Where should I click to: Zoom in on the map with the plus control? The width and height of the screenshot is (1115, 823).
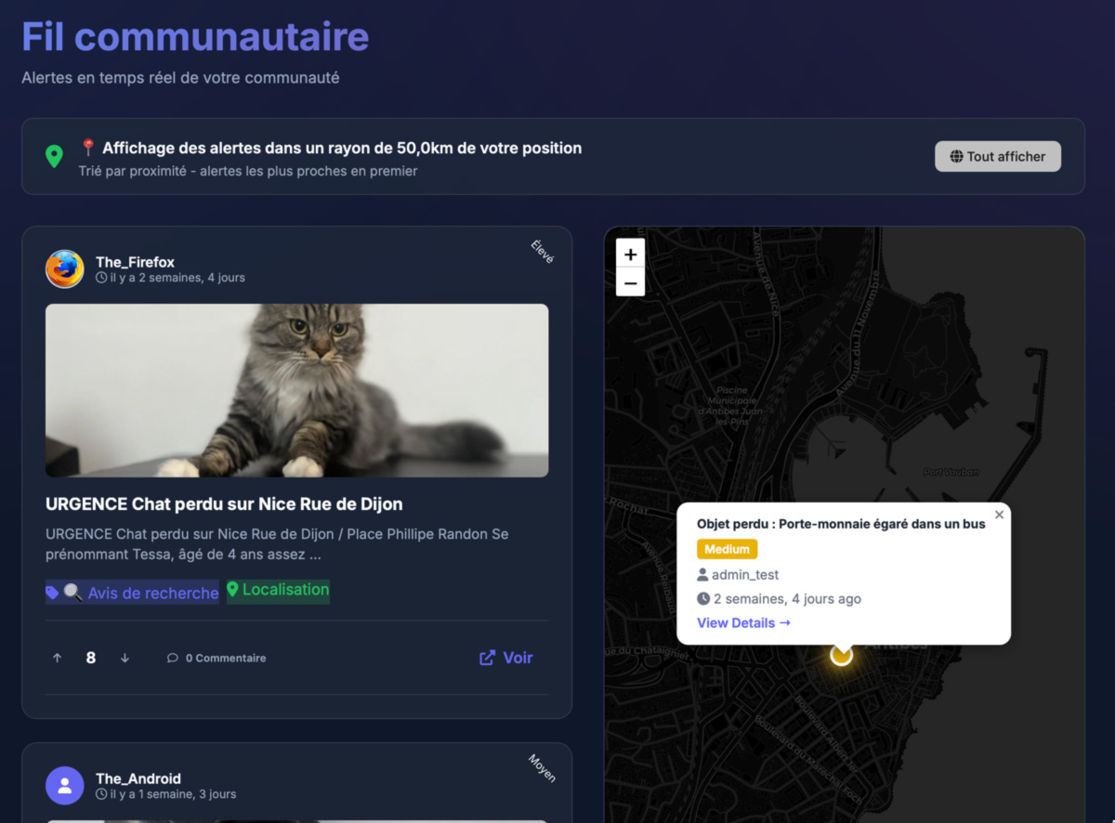630,254
